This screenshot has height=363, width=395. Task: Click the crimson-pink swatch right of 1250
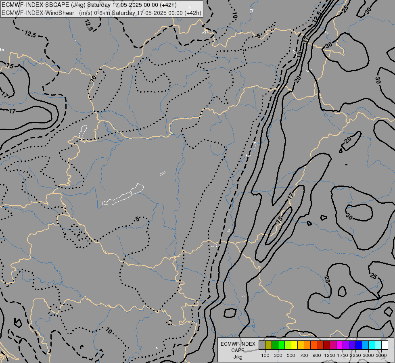point(333,345)
